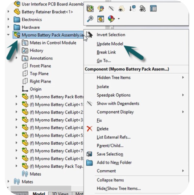Expand Battery Retainer Bracket<1> node
The height and width of the screenshot is (195, 194).
(8, 12)
